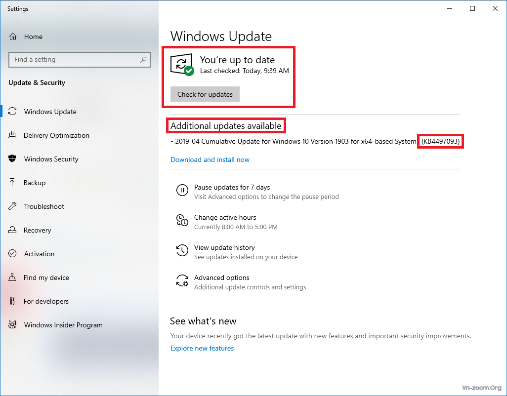Click the KB4497093 update identifier text
Screen dimensions: 507x396
click(440, 141)
